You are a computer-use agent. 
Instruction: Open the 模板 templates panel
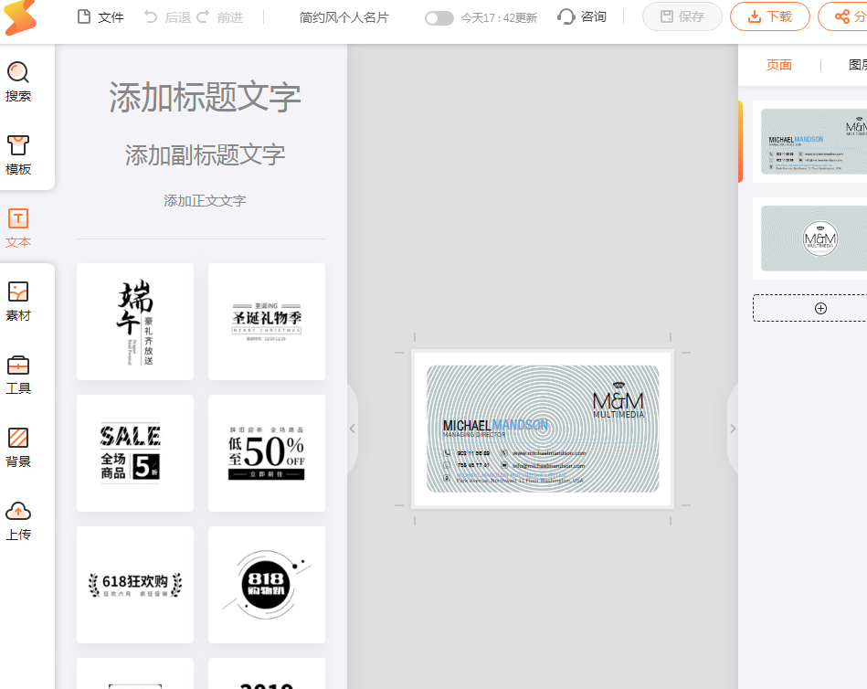[18, 154]
